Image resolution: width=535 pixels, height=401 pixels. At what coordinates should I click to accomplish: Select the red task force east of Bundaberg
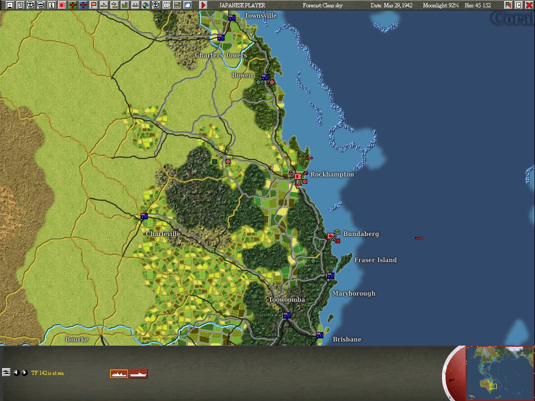[x=418, y=238]
